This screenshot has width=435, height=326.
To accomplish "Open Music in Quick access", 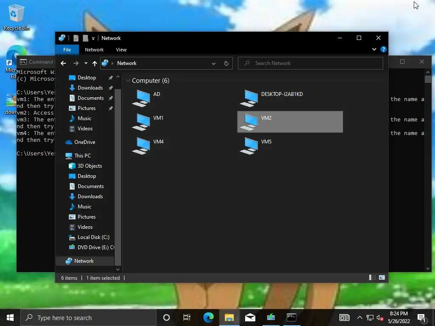I will [85, 118].
